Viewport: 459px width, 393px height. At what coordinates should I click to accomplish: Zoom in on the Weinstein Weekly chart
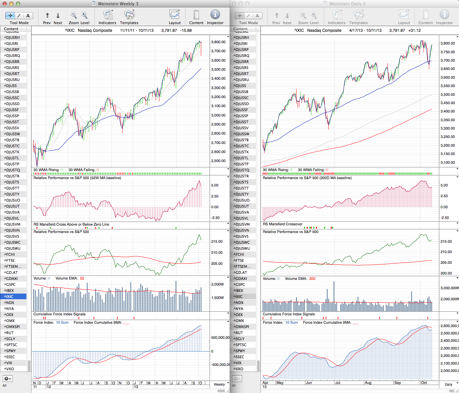point(84,15)
